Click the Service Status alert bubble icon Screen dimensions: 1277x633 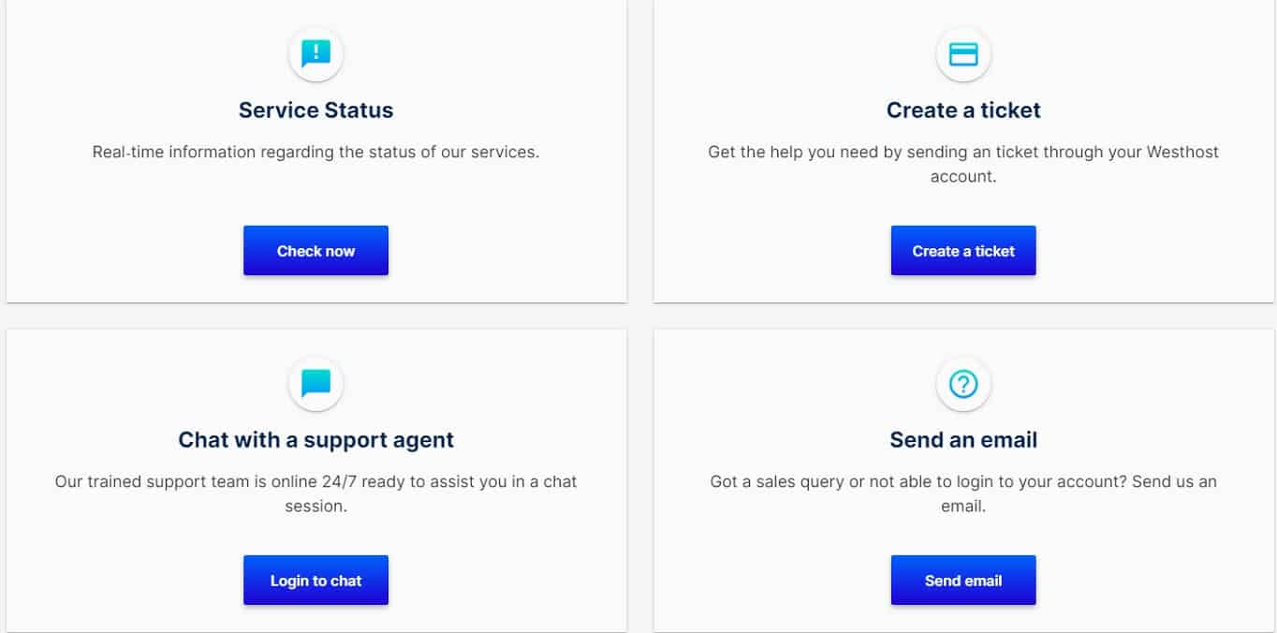[x=316, y=54]
